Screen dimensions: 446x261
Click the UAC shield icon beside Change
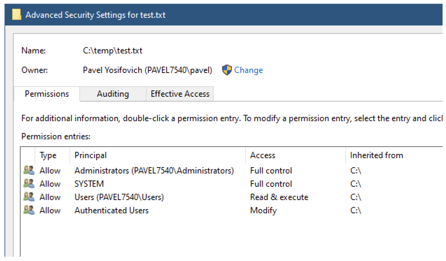tap(227, 70)
